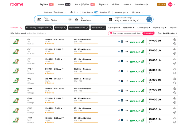This screenshot has height=125, width=187.
Task: Share the Aug 7 2:10 AM flight
Action: [175, 69]
